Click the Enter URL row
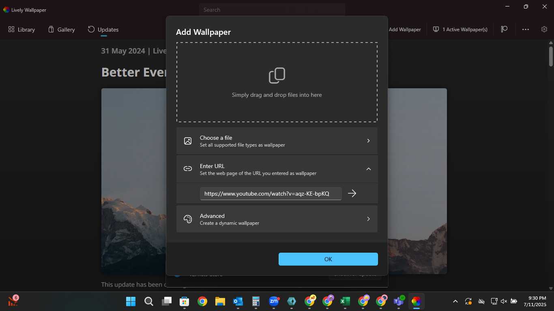Viewport: 554px width, 311px height. 277,169
